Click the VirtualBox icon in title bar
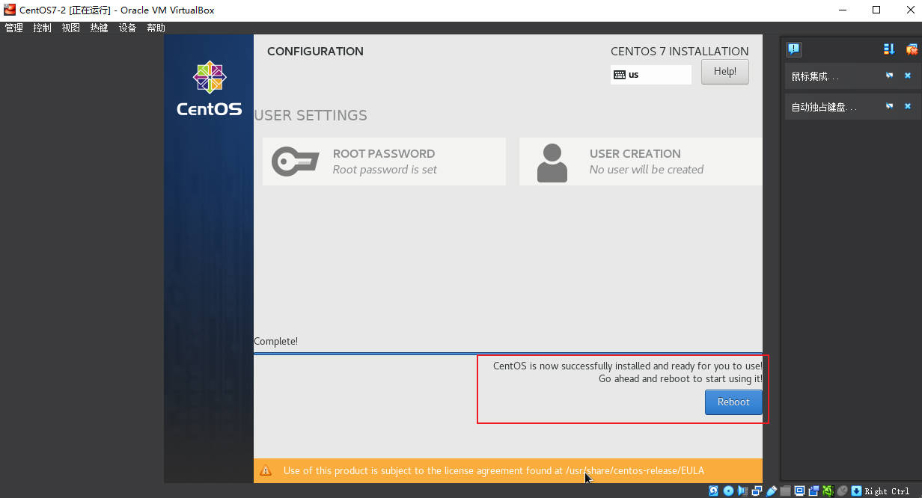 pyautogui.click(x=10, y=10)
